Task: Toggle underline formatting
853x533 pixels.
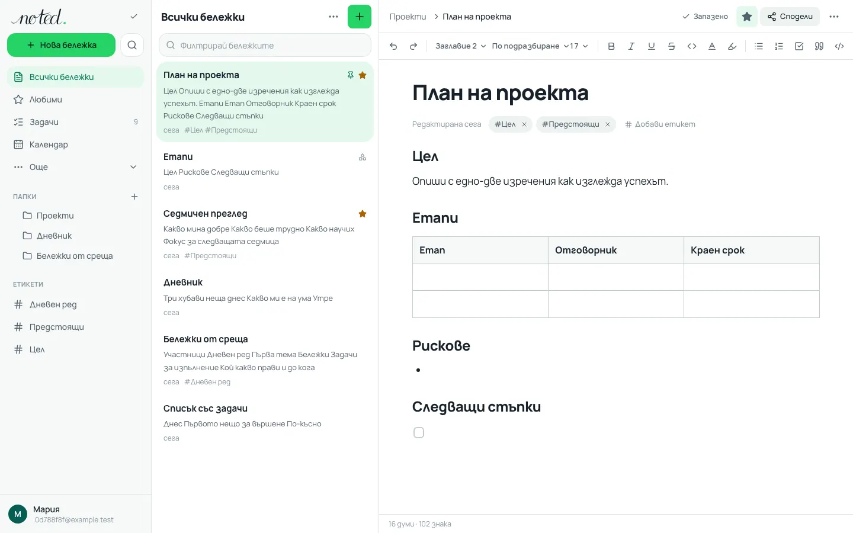Action: (x=652, y=46)
